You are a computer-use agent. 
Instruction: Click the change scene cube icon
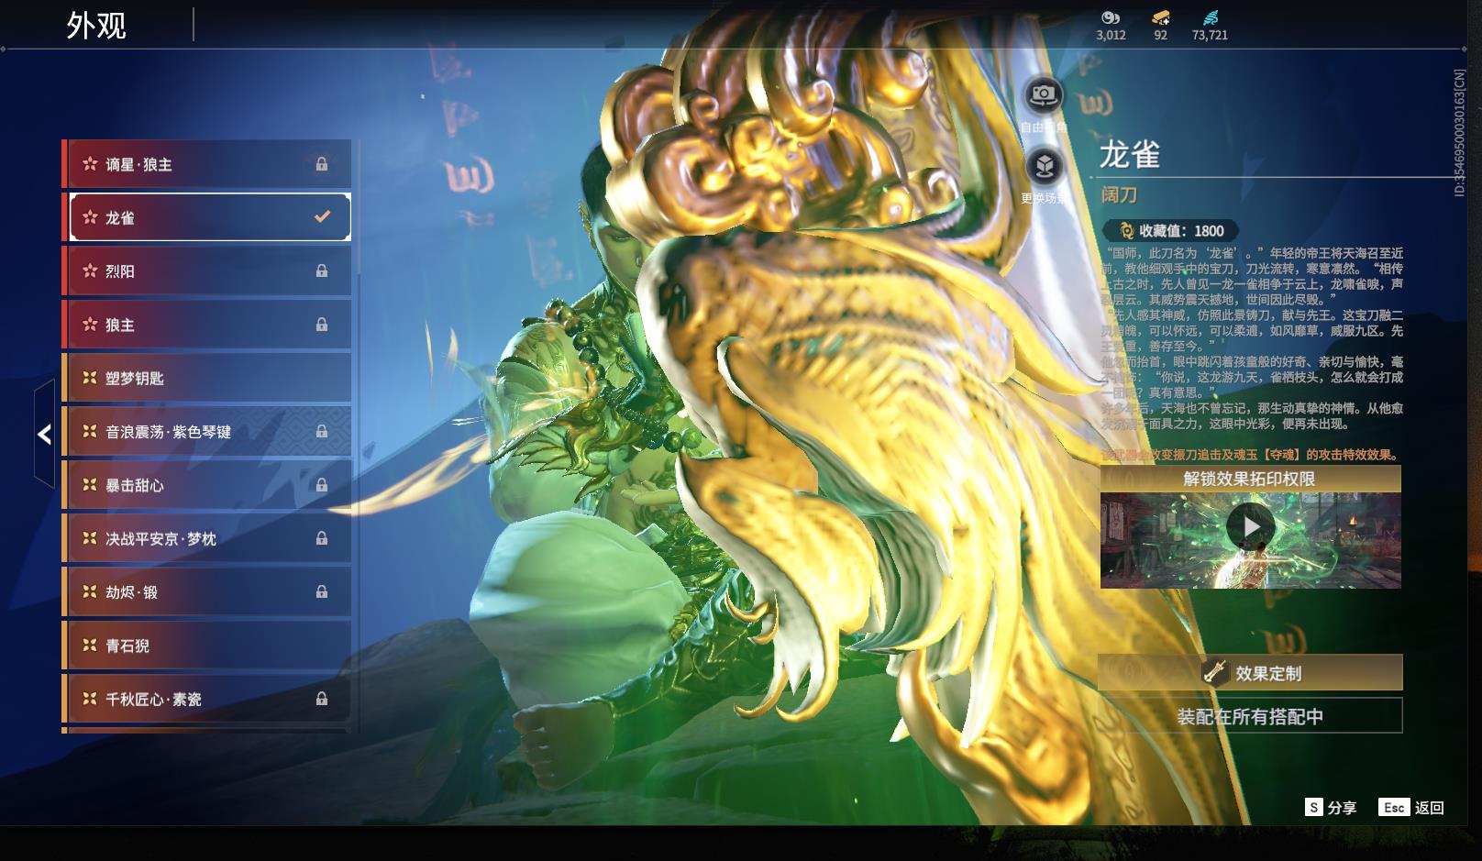point(1044,166)
